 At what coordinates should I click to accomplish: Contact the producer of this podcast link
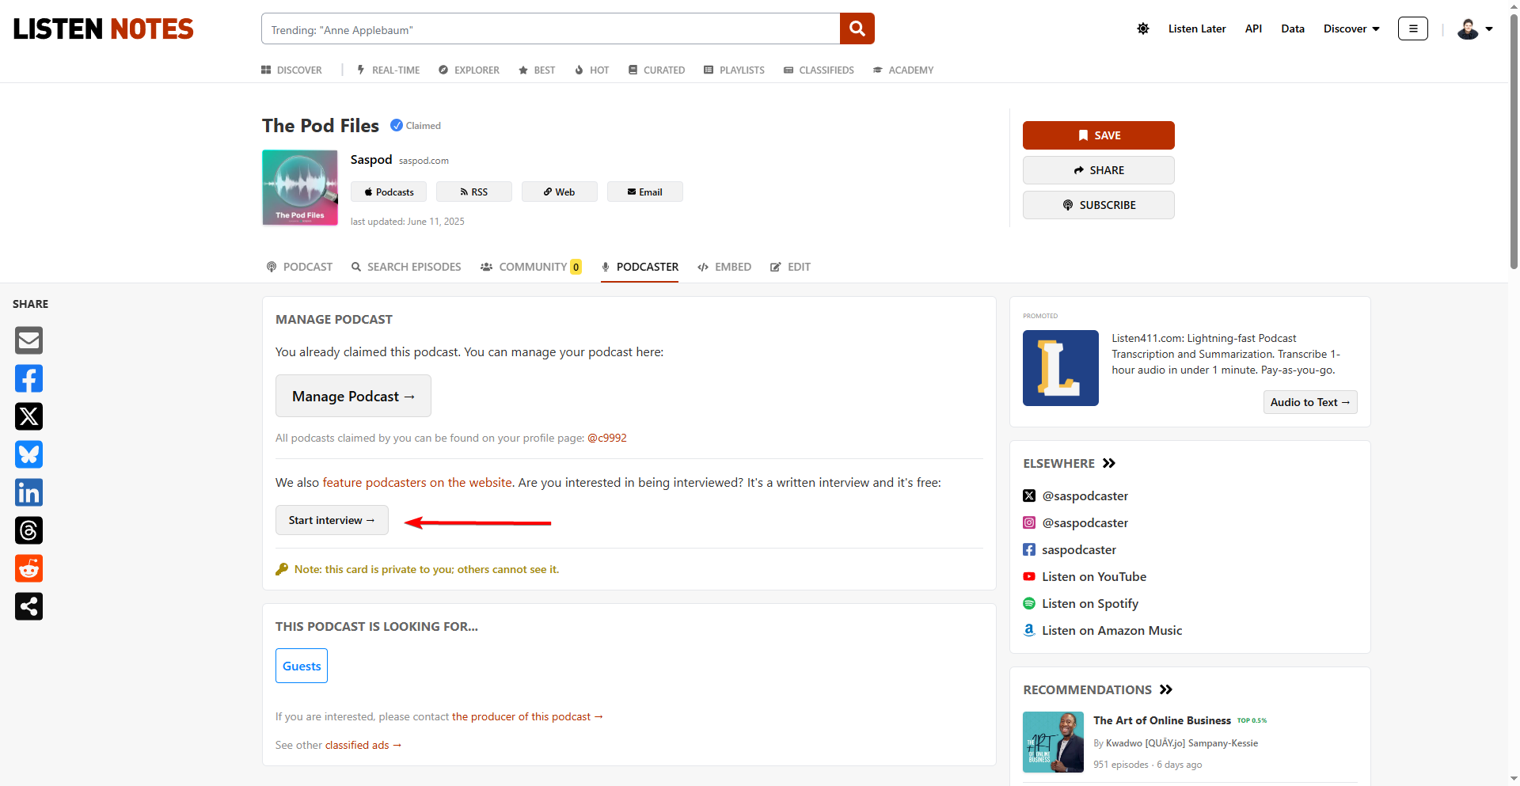527,716
